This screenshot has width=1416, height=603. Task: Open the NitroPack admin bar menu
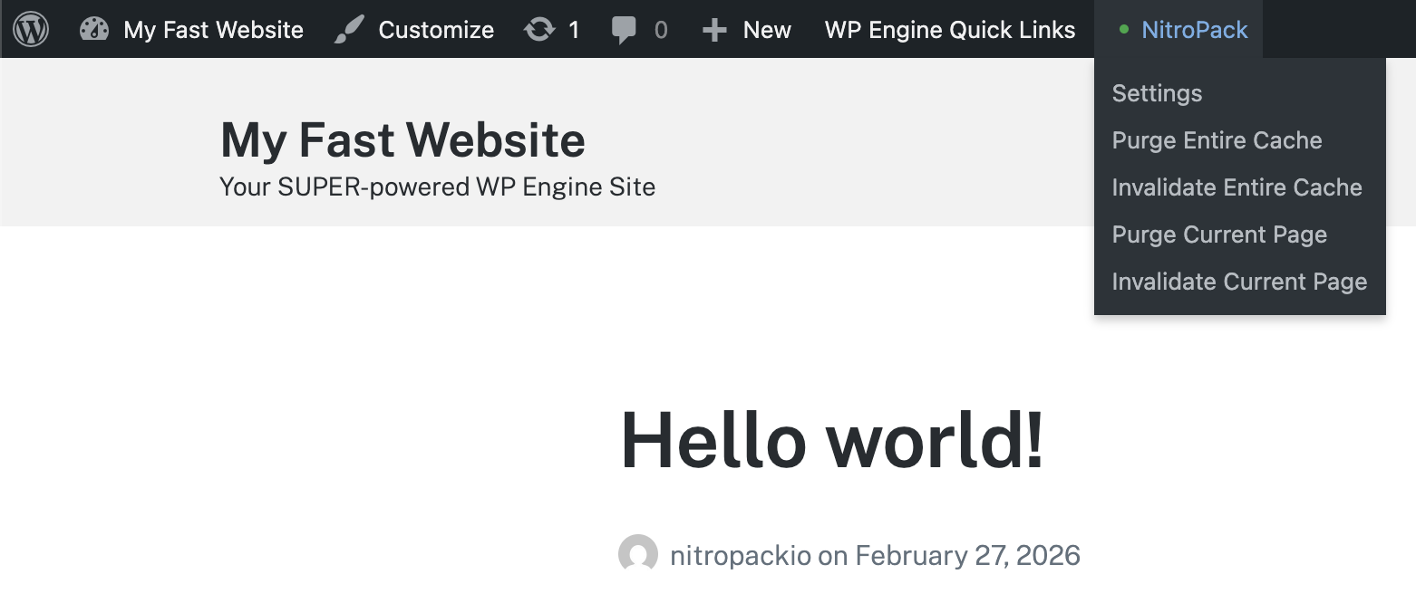coord(1194,30)
